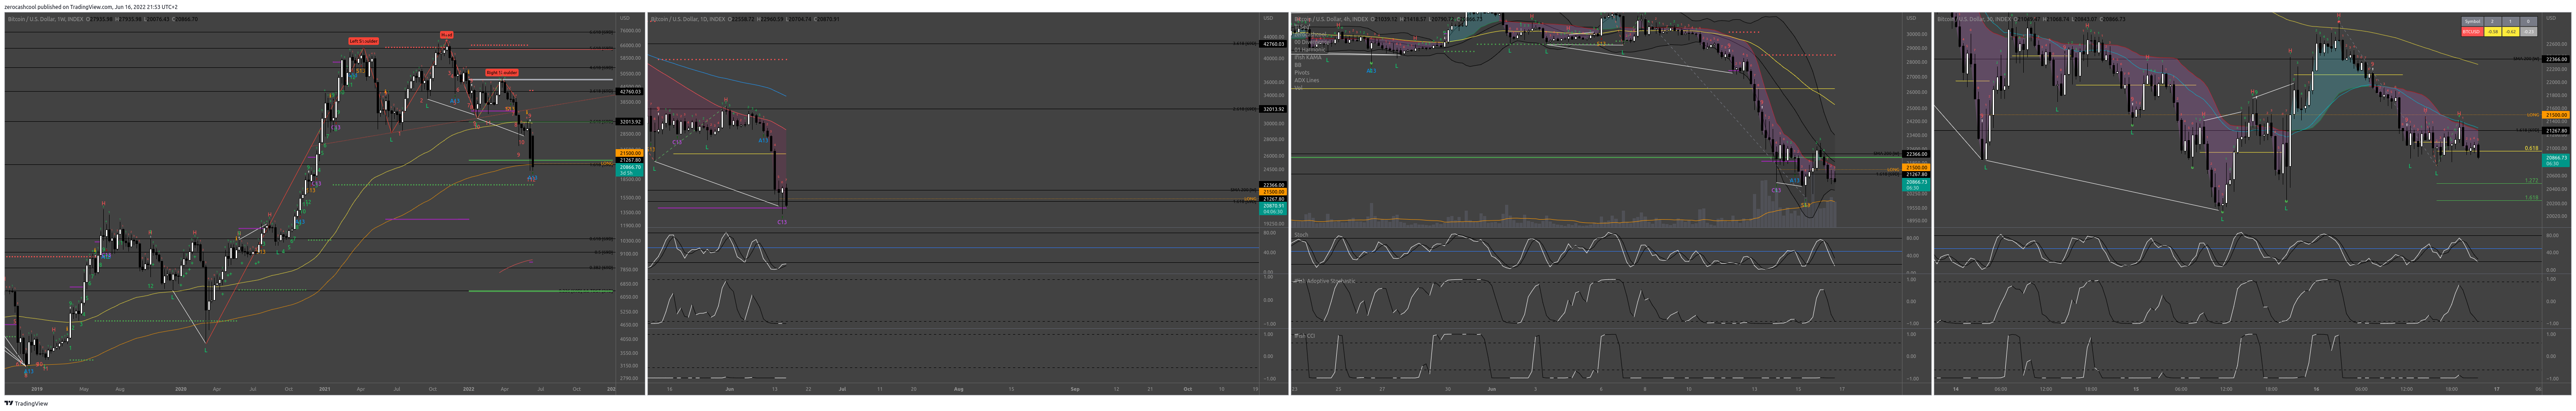Screen dimensions: 2576x411
Task: Click the USD currency label on the 1D chart
Action: click(x=1268, y=18)
